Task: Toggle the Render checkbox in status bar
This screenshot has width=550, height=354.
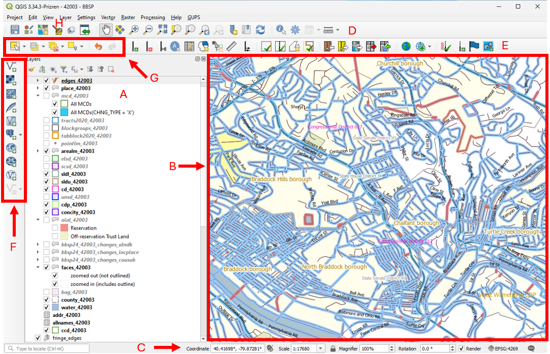Action: [462, 348]
